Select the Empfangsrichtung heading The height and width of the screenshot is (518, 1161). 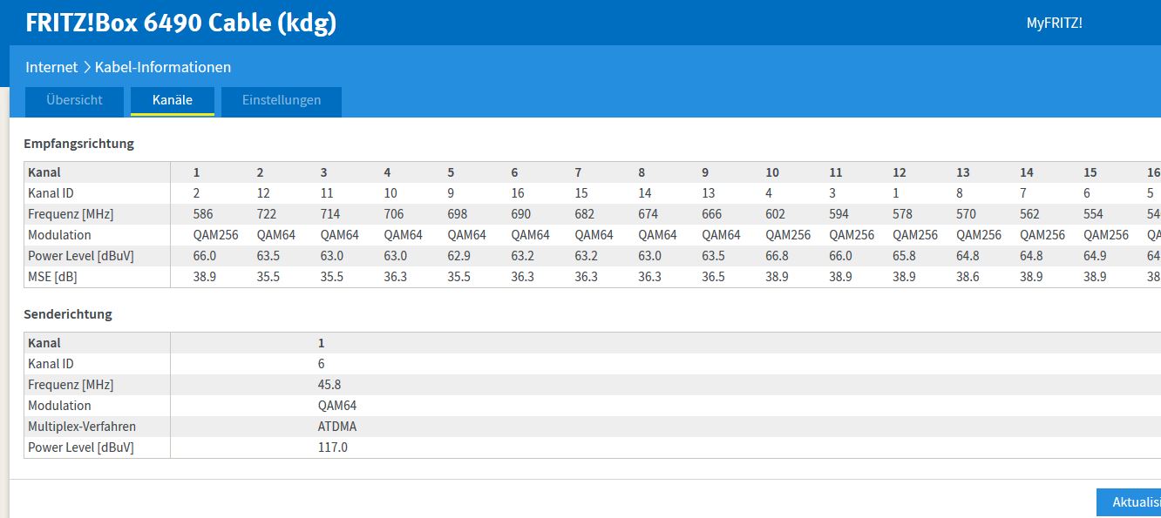click(x=79, y=144)
